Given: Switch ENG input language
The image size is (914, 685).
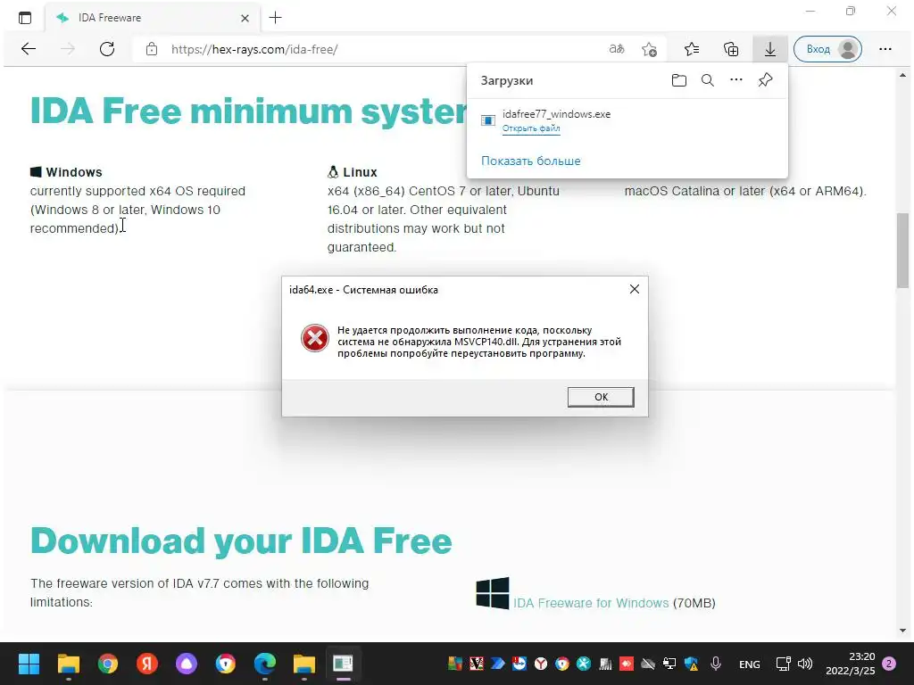Looking at the screenshot, I should click(x=749, y=664).
